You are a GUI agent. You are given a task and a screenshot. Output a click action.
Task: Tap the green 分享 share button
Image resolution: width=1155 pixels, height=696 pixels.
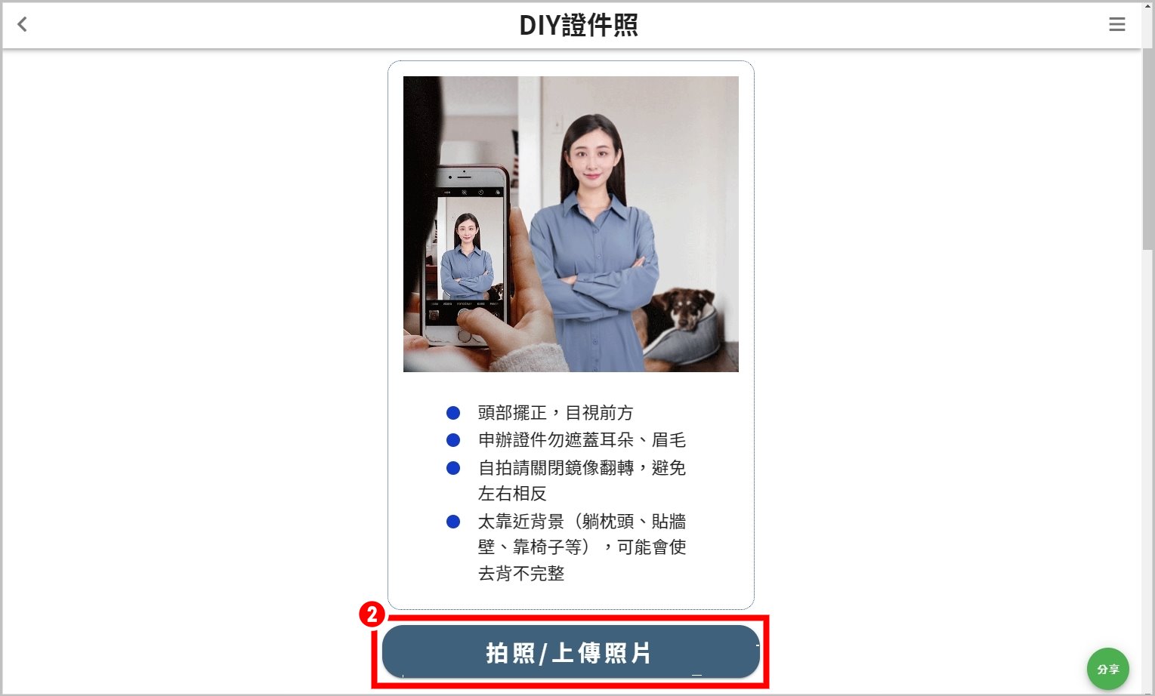1107,669
